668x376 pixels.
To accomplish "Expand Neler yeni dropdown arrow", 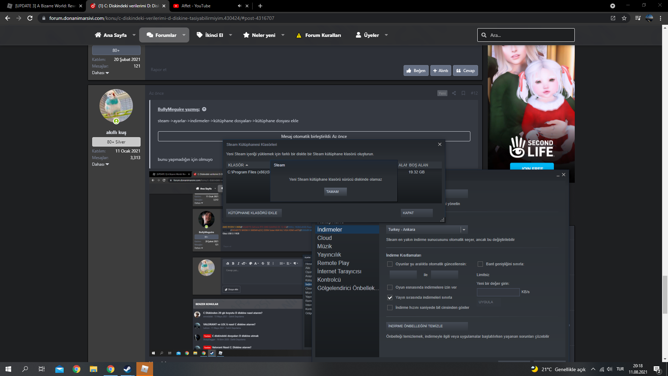I will click(x=283, y=35).
